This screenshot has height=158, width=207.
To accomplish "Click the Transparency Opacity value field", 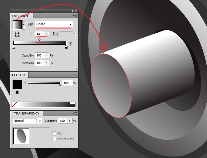I will click(x=63, y=121).
